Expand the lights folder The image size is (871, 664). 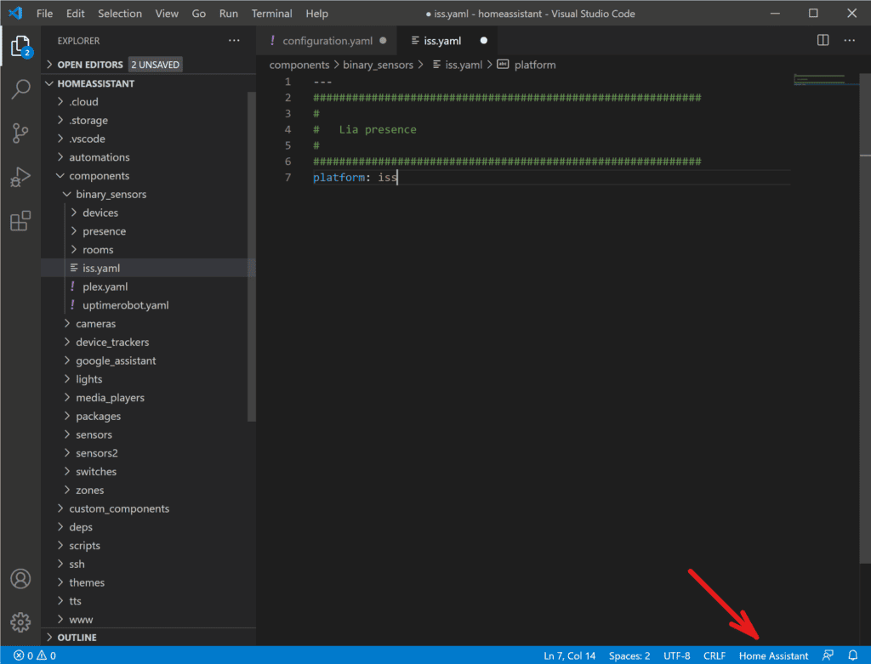tap(149, 379)
